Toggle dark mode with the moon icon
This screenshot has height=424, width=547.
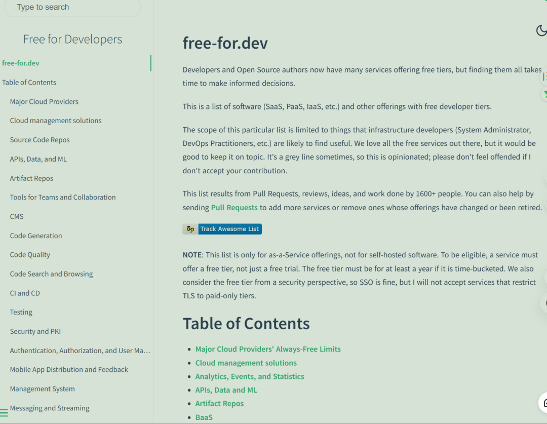point(541,30)
